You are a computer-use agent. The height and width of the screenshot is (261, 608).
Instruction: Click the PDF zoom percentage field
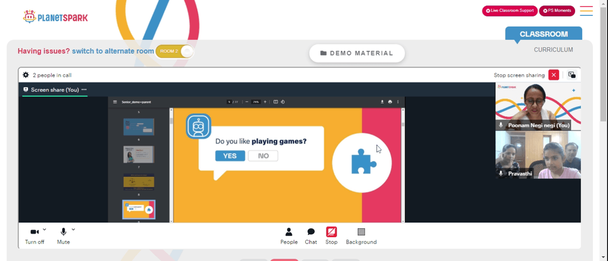point(255,102)
